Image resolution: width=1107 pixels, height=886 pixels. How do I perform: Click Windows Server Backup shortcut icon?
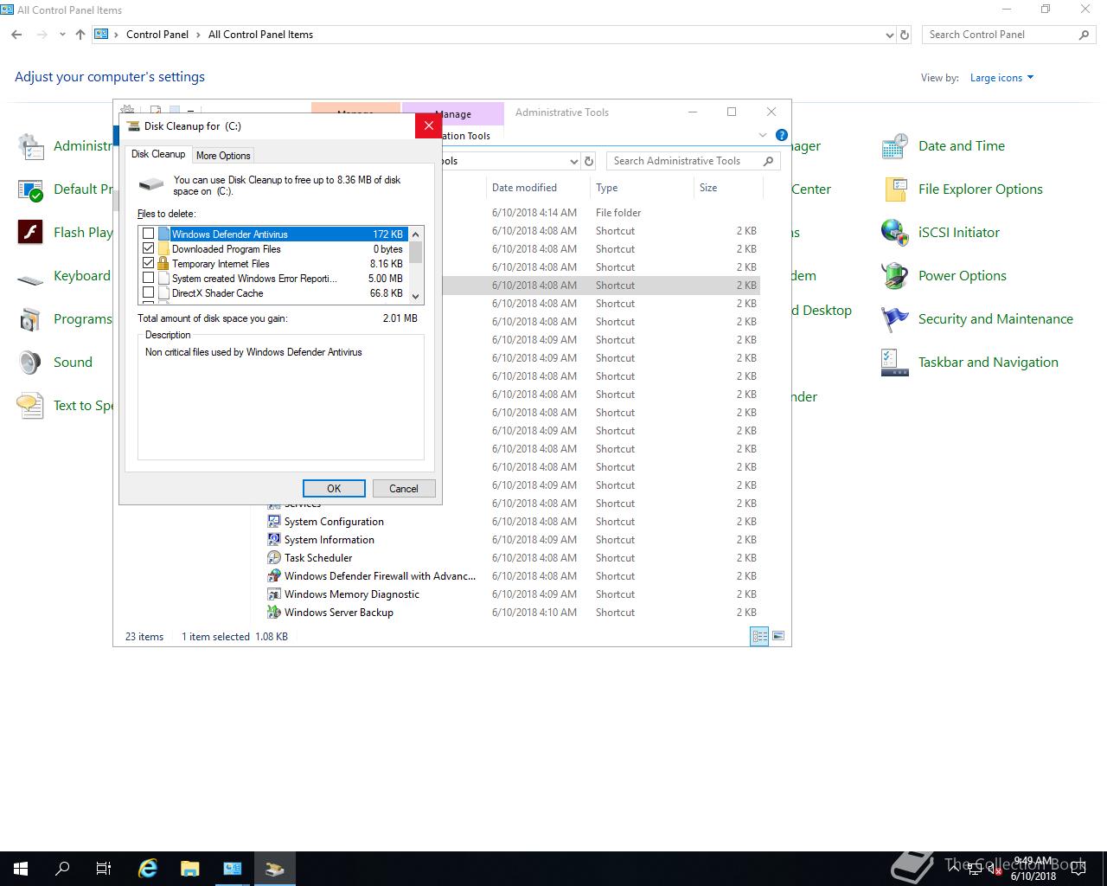point(274,612)
